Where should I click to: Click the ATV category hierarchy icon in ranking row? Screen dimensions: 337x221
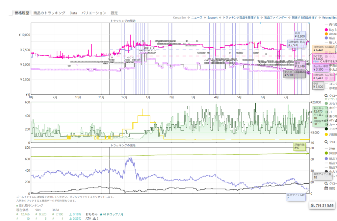94,219
